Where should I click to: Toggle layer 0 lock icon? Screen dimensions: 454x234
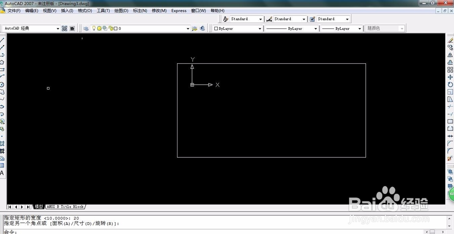111,28
